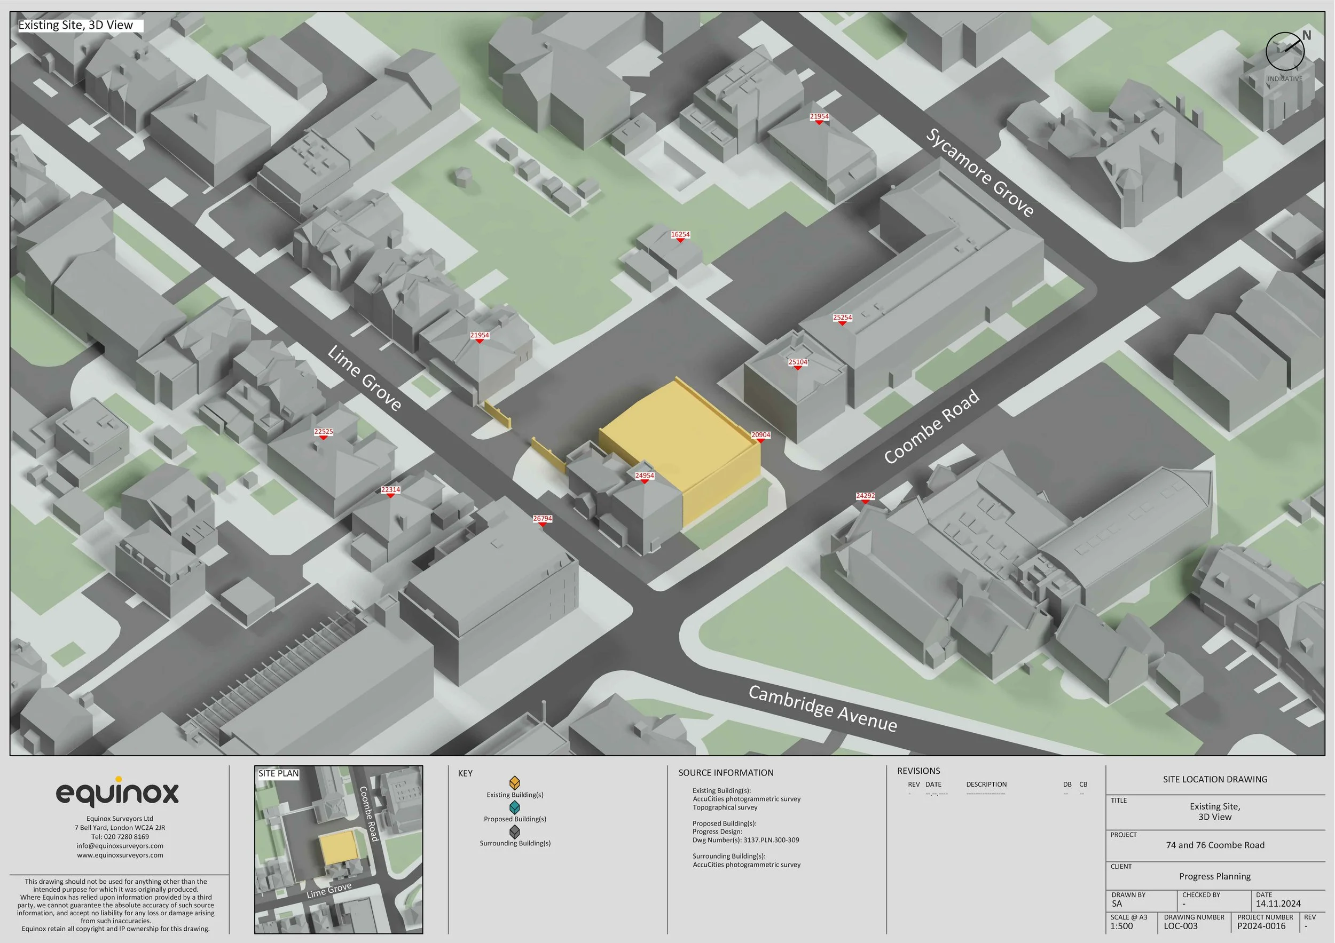Click the 16254 height marker
1335x943 pixels.
pyautogui.click(x=680, y=235)
